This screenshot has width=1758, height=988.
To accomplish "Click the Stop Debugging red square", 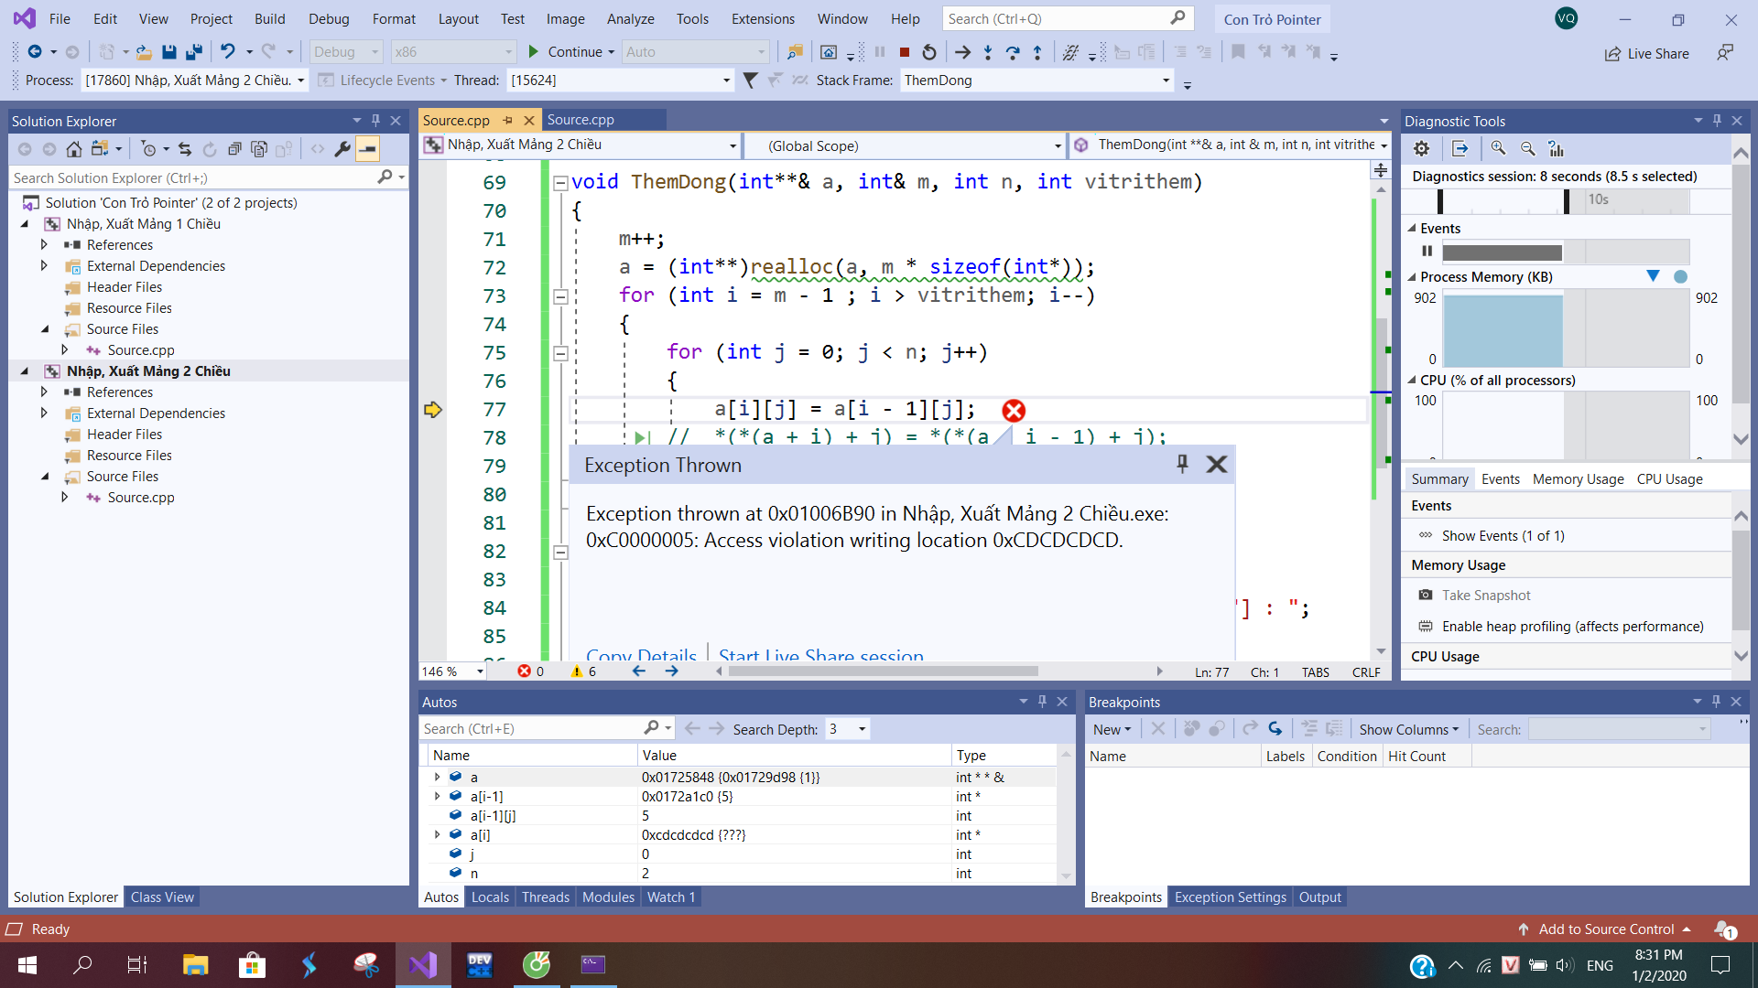I will coord(905,52).
